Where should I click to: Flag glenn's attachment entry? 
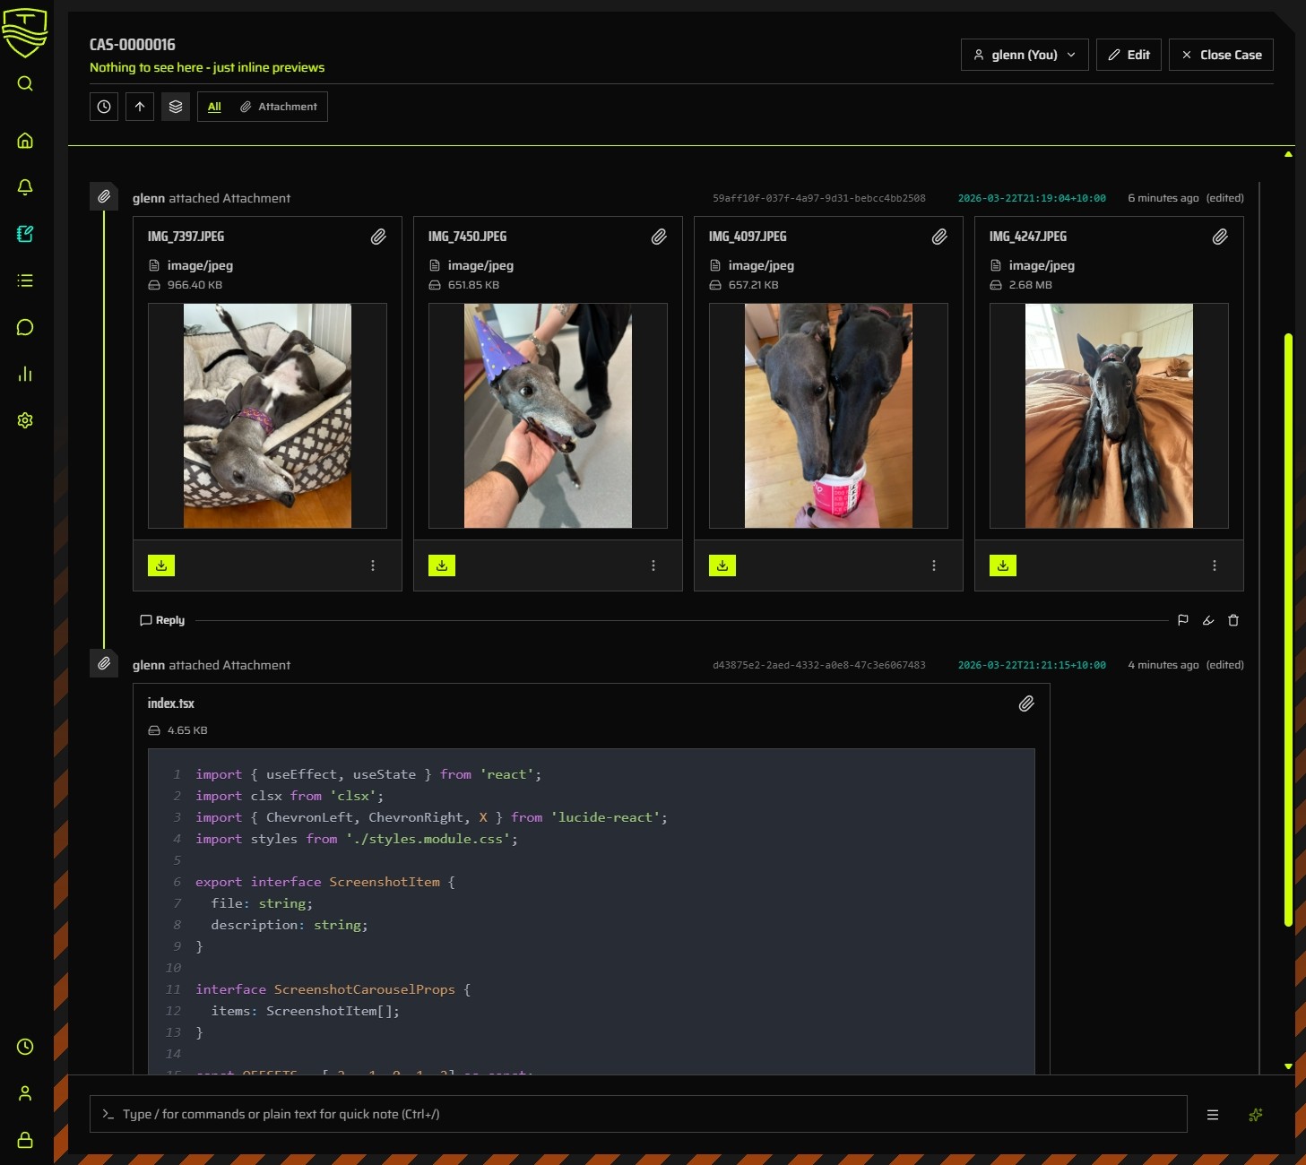1183,619
